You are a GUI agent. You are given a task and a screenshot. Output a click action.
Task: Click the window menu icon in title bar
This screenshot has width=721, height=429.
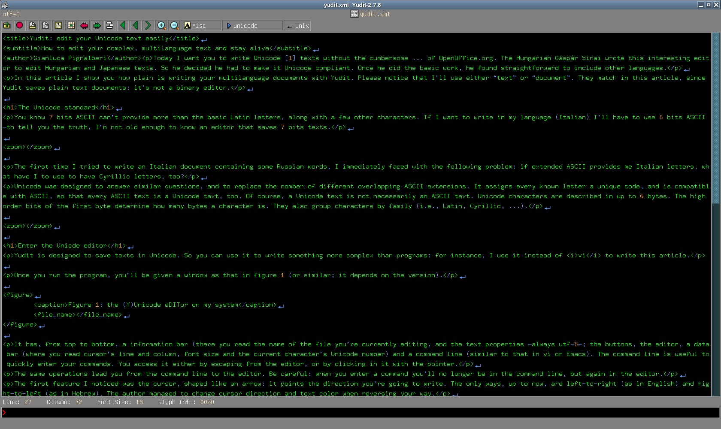pyautogui.click(x=5, y=5)
